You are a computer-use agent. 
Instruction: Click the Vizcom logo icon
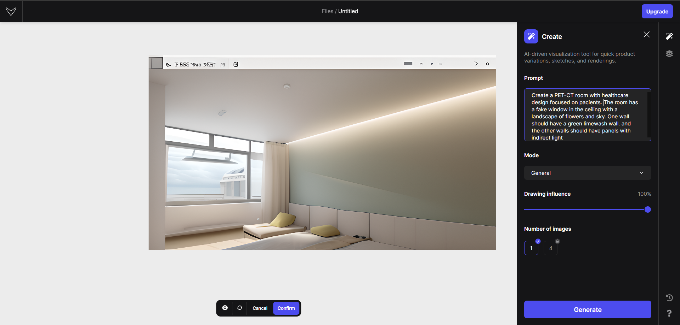pos(11,11)
